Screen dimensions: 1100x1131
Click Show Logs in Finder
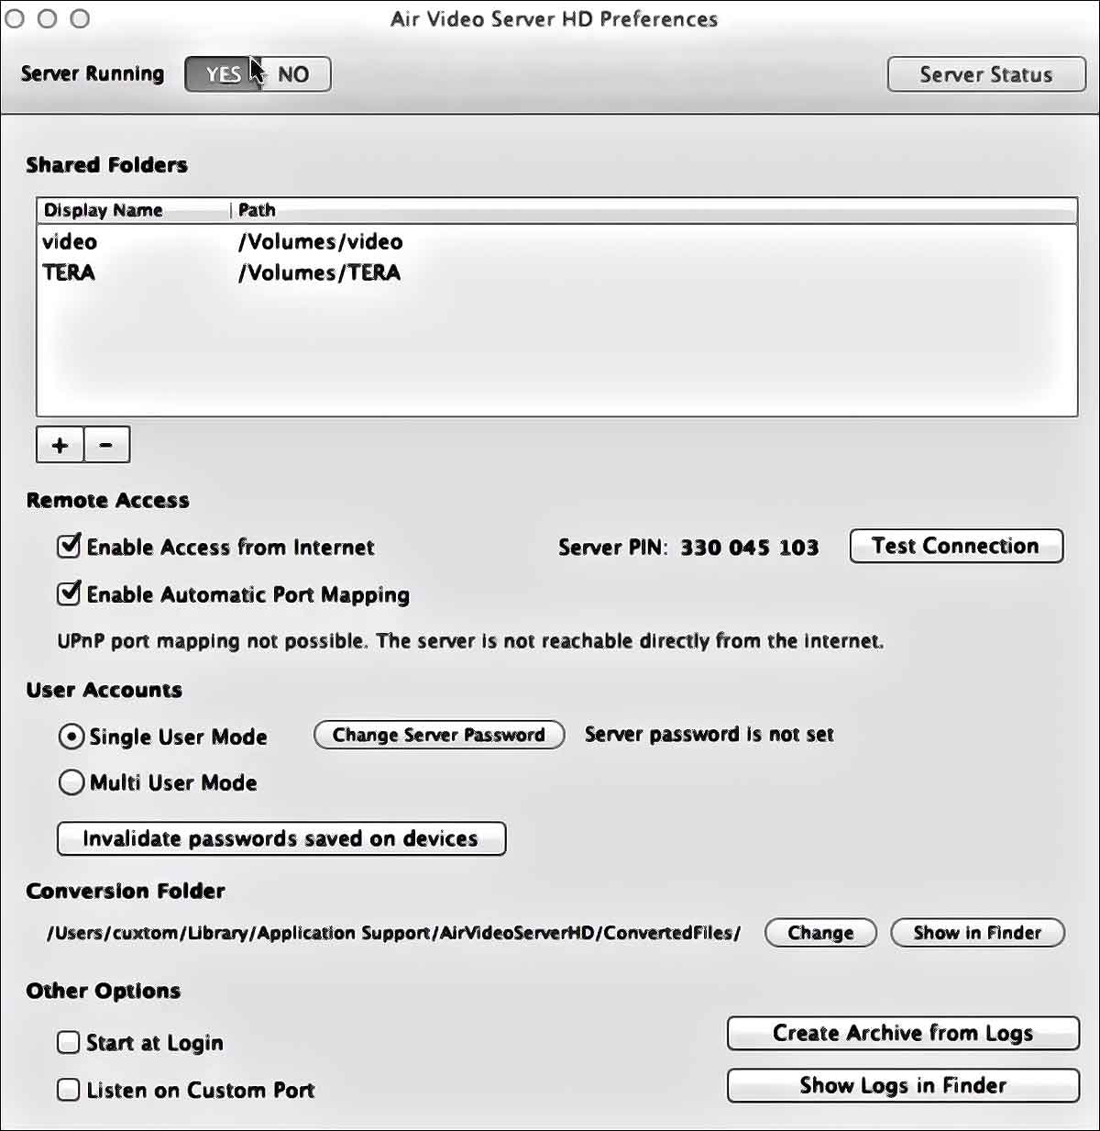[903, 1085]
